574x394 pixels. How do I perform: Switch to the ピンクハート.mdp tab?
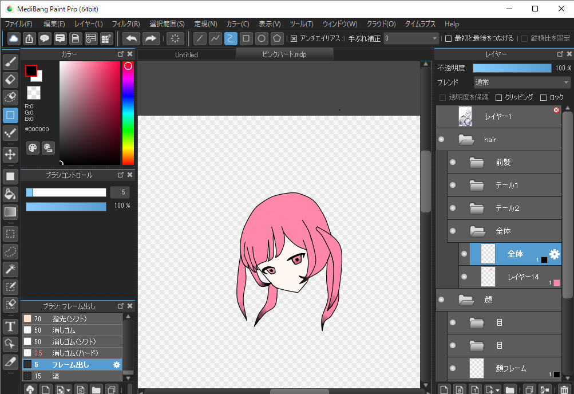[284, 54]
